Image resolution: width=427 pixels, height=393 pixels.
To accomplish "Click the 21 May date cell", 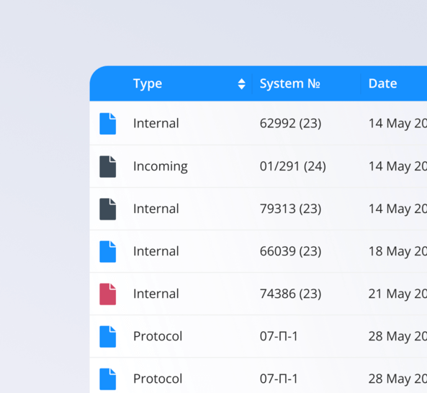I will 397,294.
